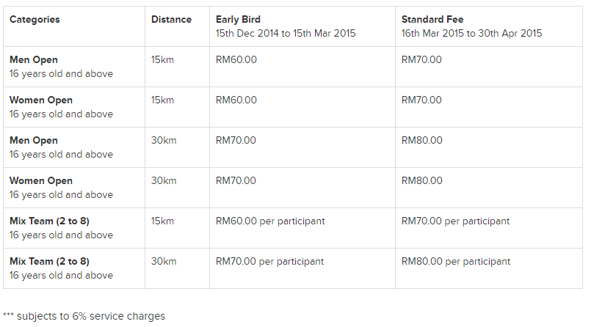Click Men Open 30km category cell
The image size is (591, 327).
coord(74,147)
